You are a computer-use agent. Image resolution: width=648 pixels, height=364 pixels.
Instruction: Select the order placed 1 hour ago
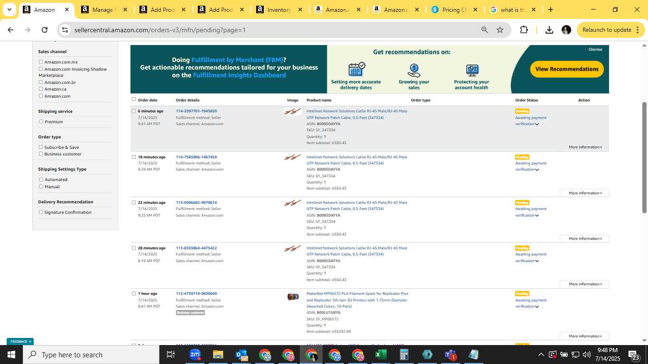(134, 293)
